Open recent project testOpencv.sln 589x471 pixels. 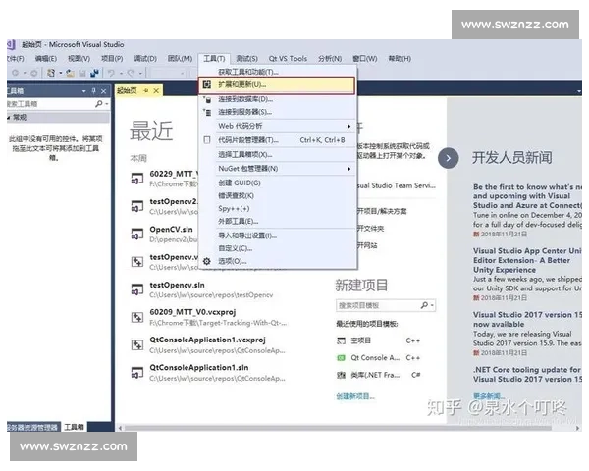[177, 285]
